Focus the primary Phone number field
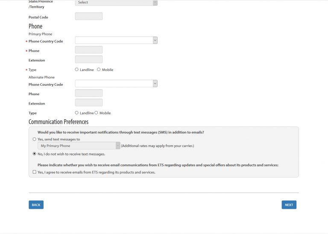The width and height of the screenshot is (328, 234). click(89, 50)
